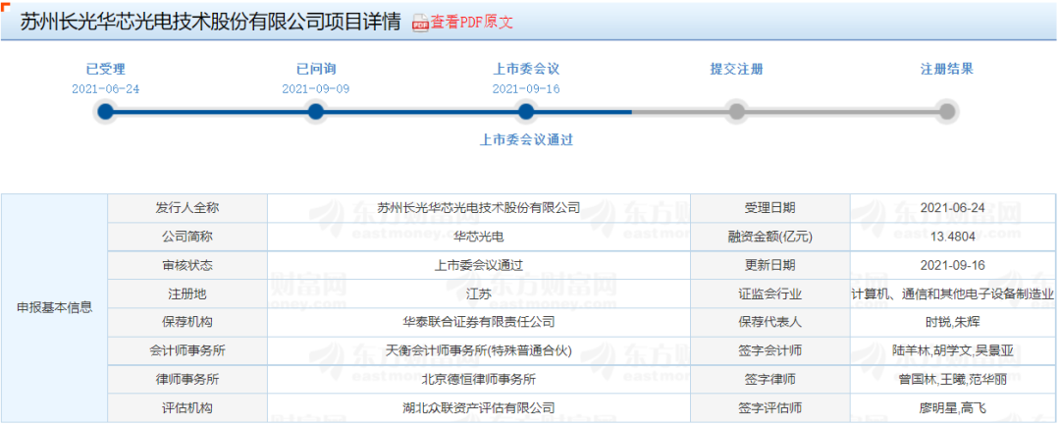1060x426 pixels.
Task: Click the 注册结果 timeline dot
Action: (x=946, y=112)
